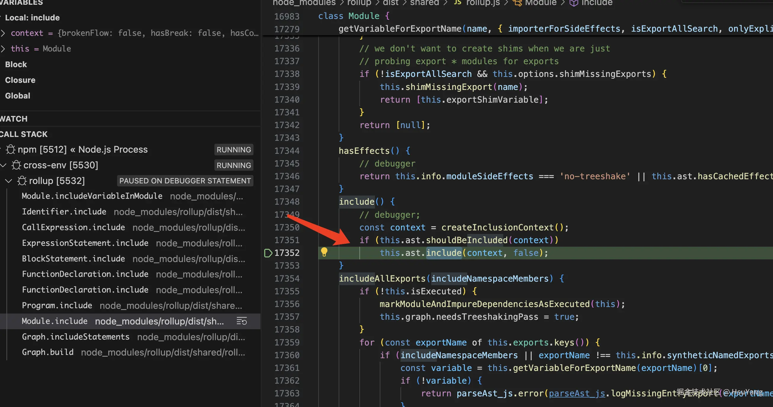This screenshot has height=407, width=773.
Task: Click the WATCH panel header
Action: [14, 119]
